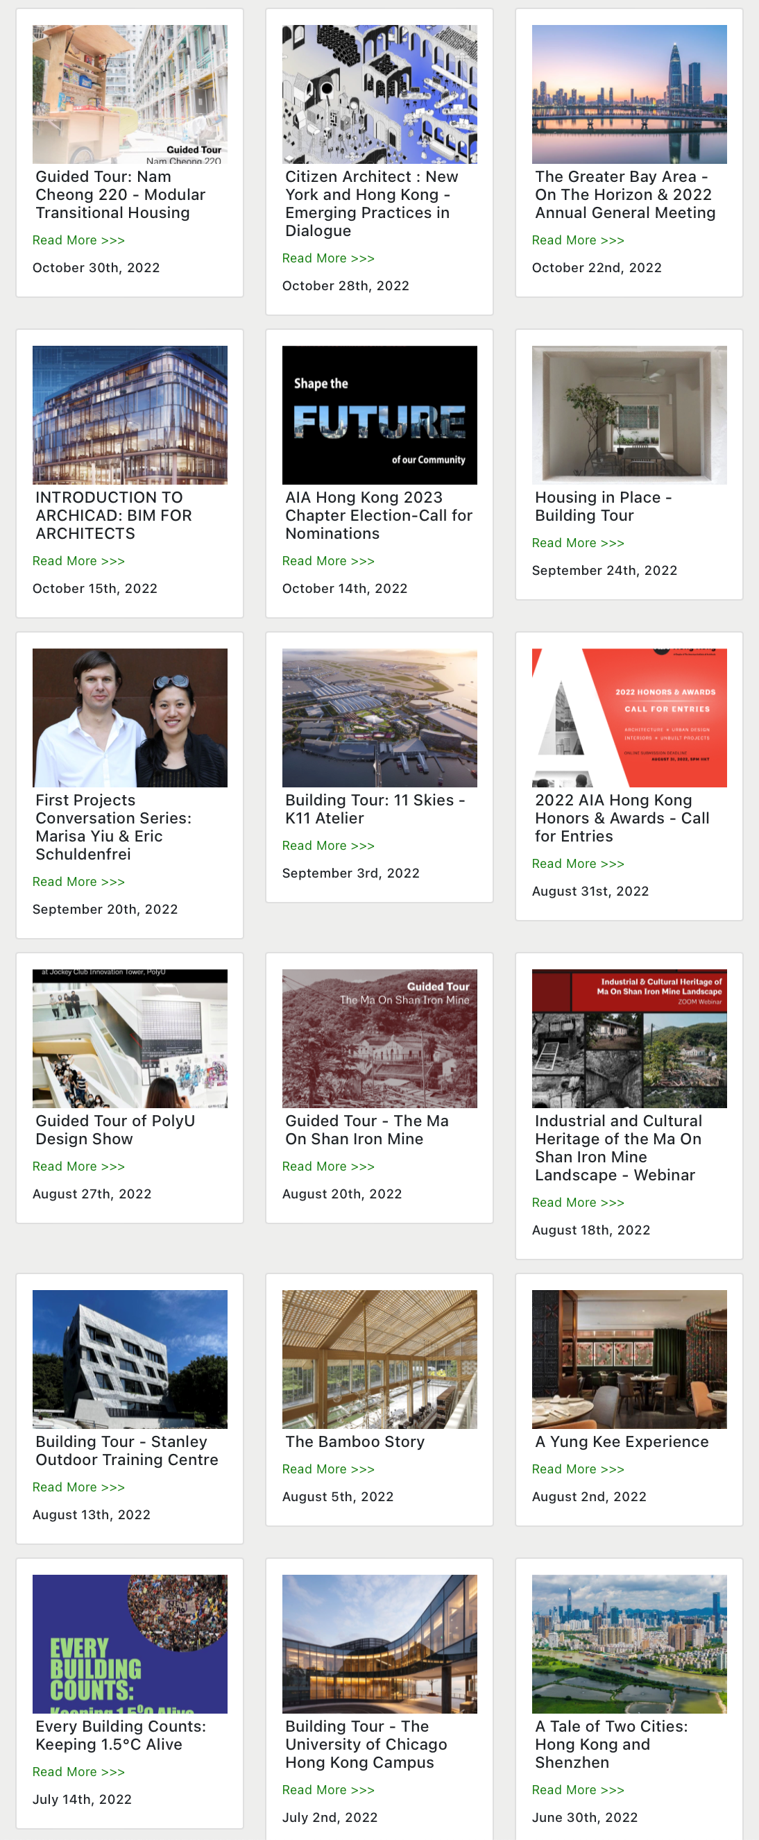The width and height of the screenshot is (759, 1840).
Task: Click the 2022 Honors & Awards red banner
Action: (630, 718)
